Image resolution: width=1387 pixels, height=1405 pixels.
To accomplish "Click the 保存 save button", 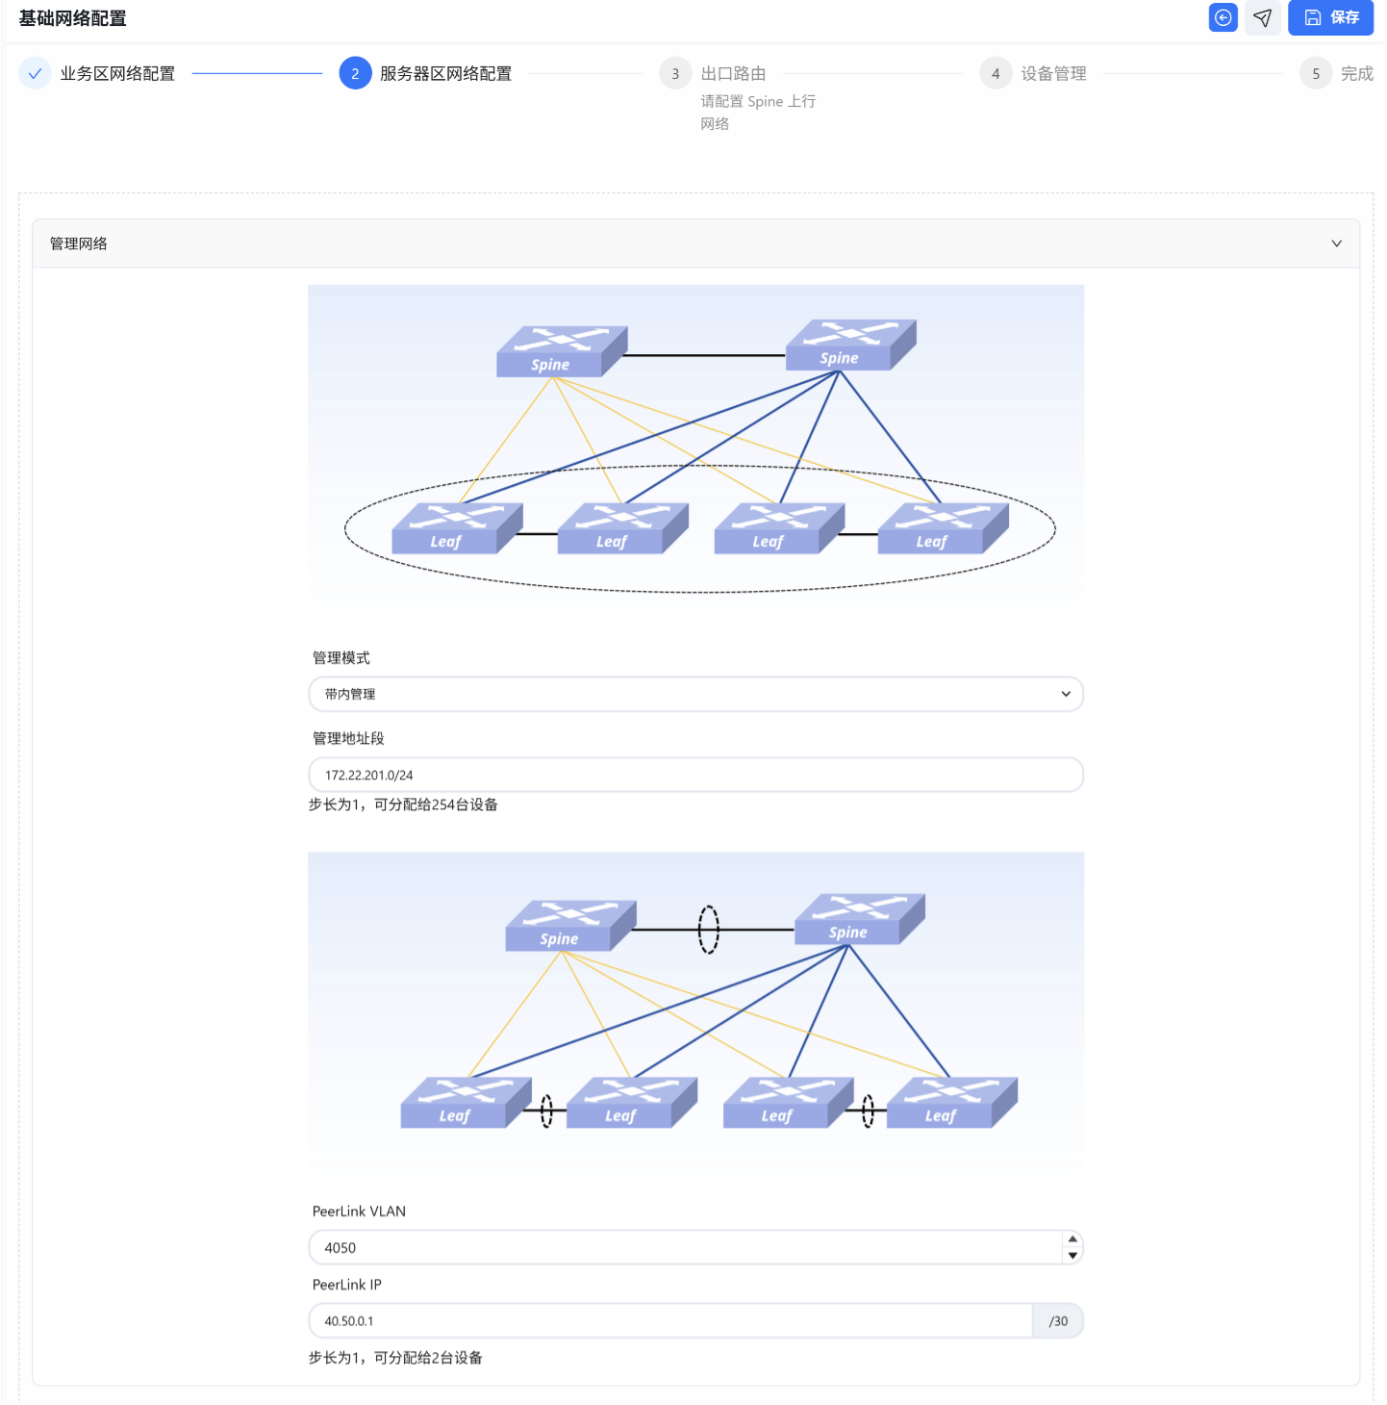I will click(1331, 17).
